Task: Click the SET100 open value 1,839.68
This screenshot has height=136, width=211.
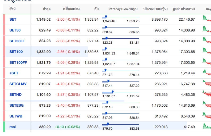Action: tap(91, 52)
